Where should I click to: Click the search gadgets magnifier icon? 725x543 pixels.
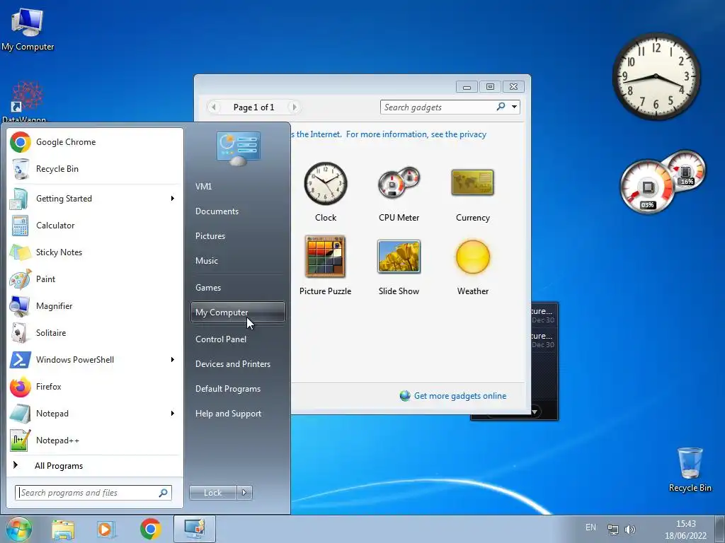click(501, 107)
